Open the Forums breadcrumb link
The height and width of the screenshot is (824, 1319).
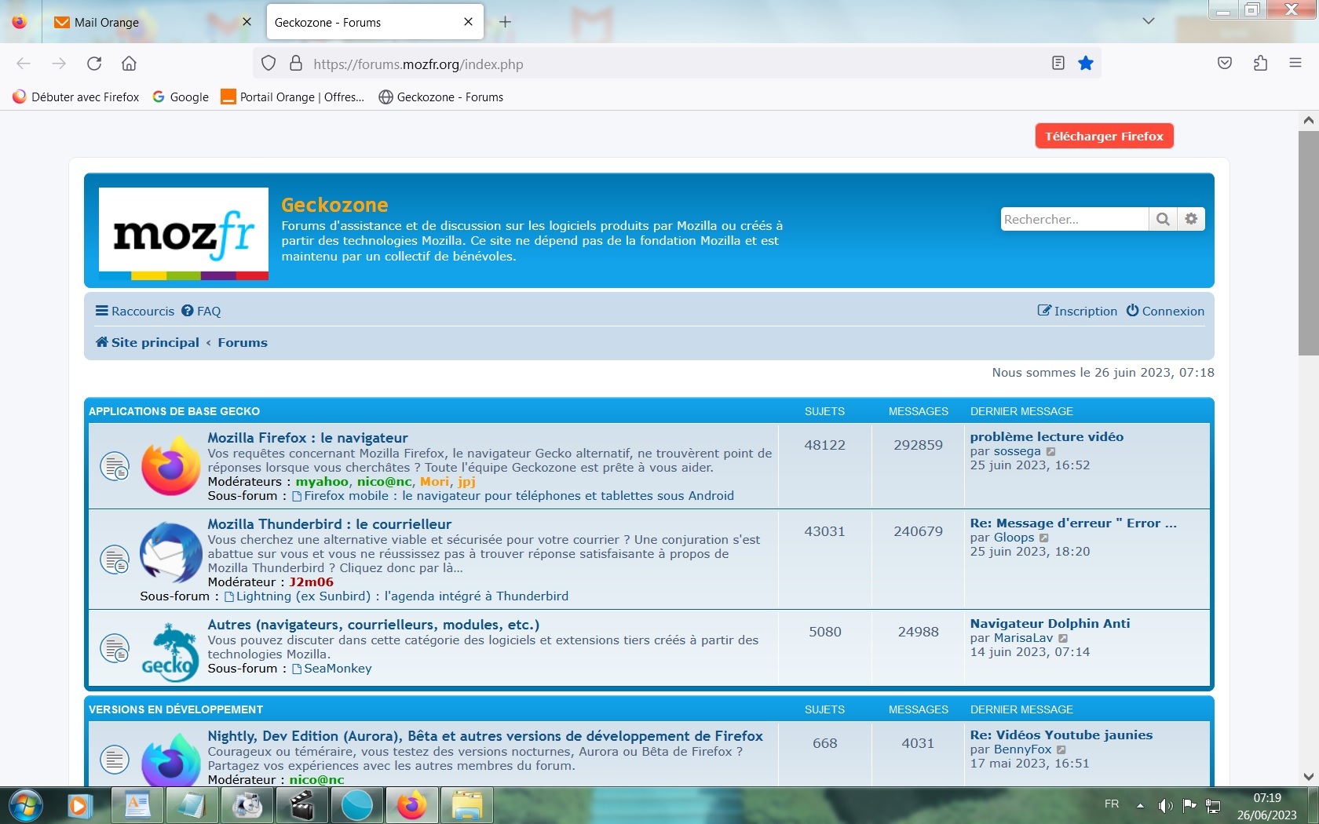pyautogui.click(x=243, y=342)
